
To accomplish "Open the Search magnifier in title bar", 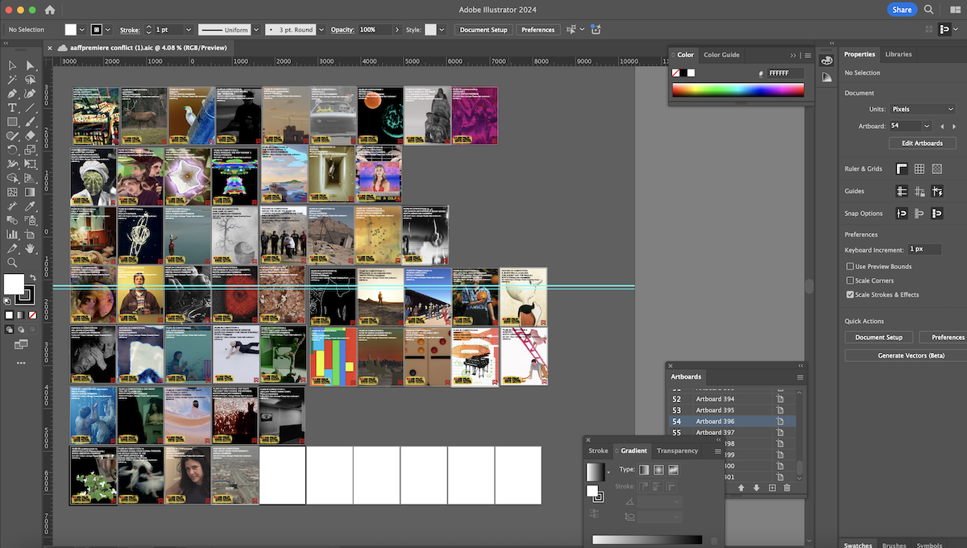I will [x=929, y=10].
